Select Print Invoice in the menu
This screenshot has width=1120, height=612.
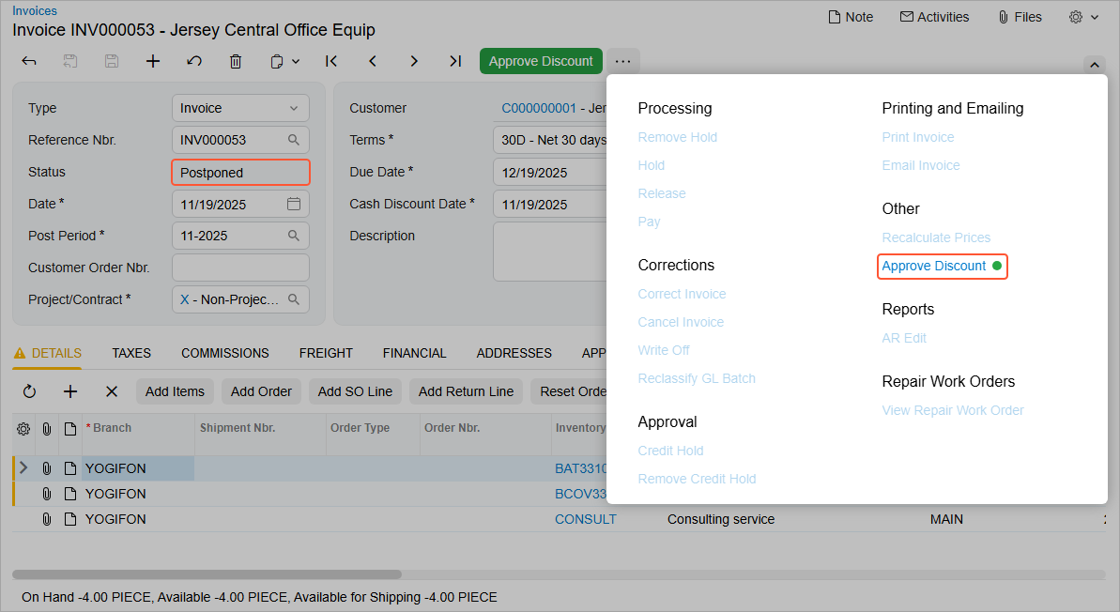click(x=918, y=137)
